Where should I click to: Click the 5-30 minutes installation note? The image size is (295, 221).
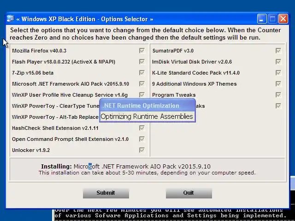[x=147, y=173]
